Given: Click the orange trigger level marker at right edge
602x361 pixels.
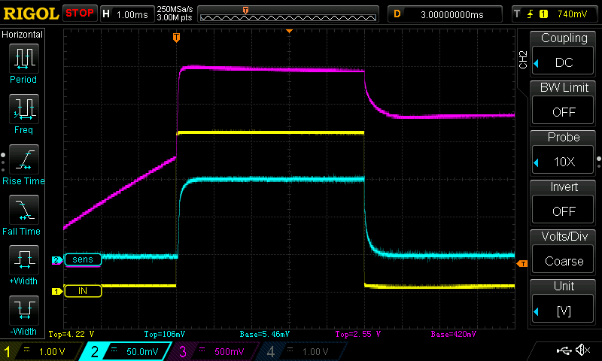Looking at the screenshot, I should 522,263.
